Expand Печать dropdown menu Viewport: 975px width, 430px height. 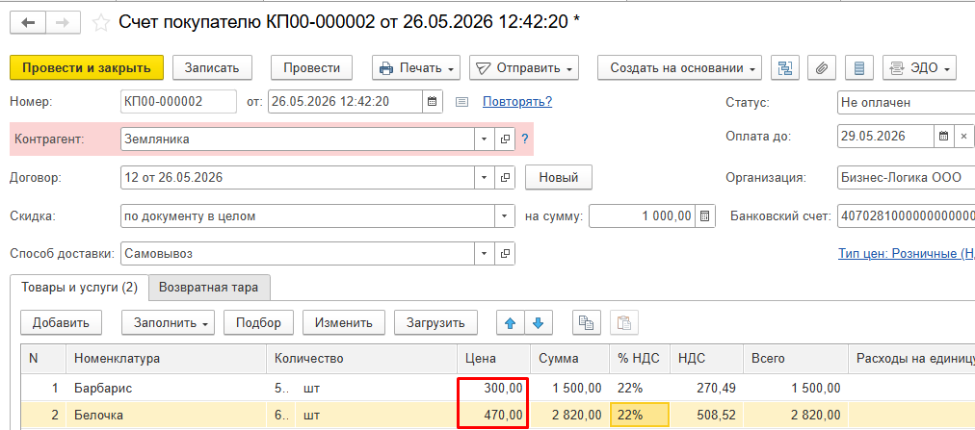click(416, 67)
